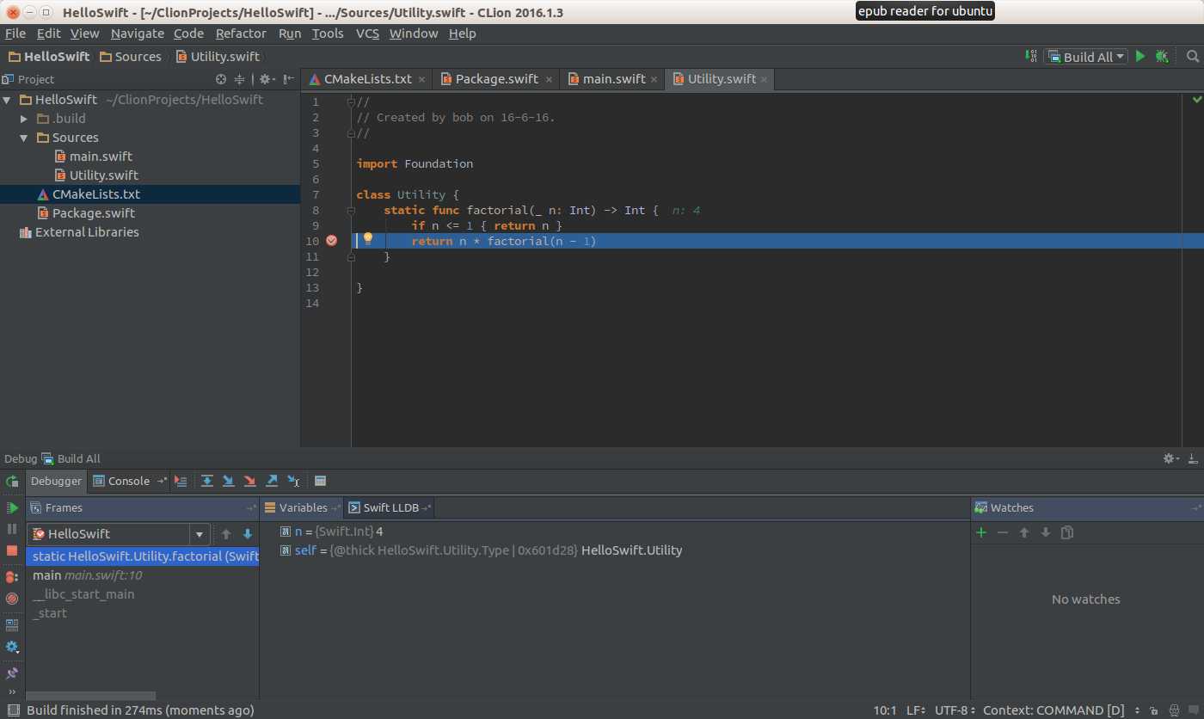This screenshot has height=719, width=1204.
Task: Open Evaluate Expression calculator icon
Action: pyautogui.click(x=320, y=482)
